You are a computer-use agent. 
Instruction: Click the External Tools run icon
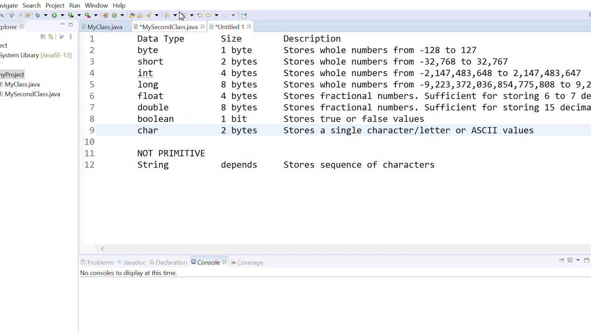pyautogui.click(x=87, y=15)
